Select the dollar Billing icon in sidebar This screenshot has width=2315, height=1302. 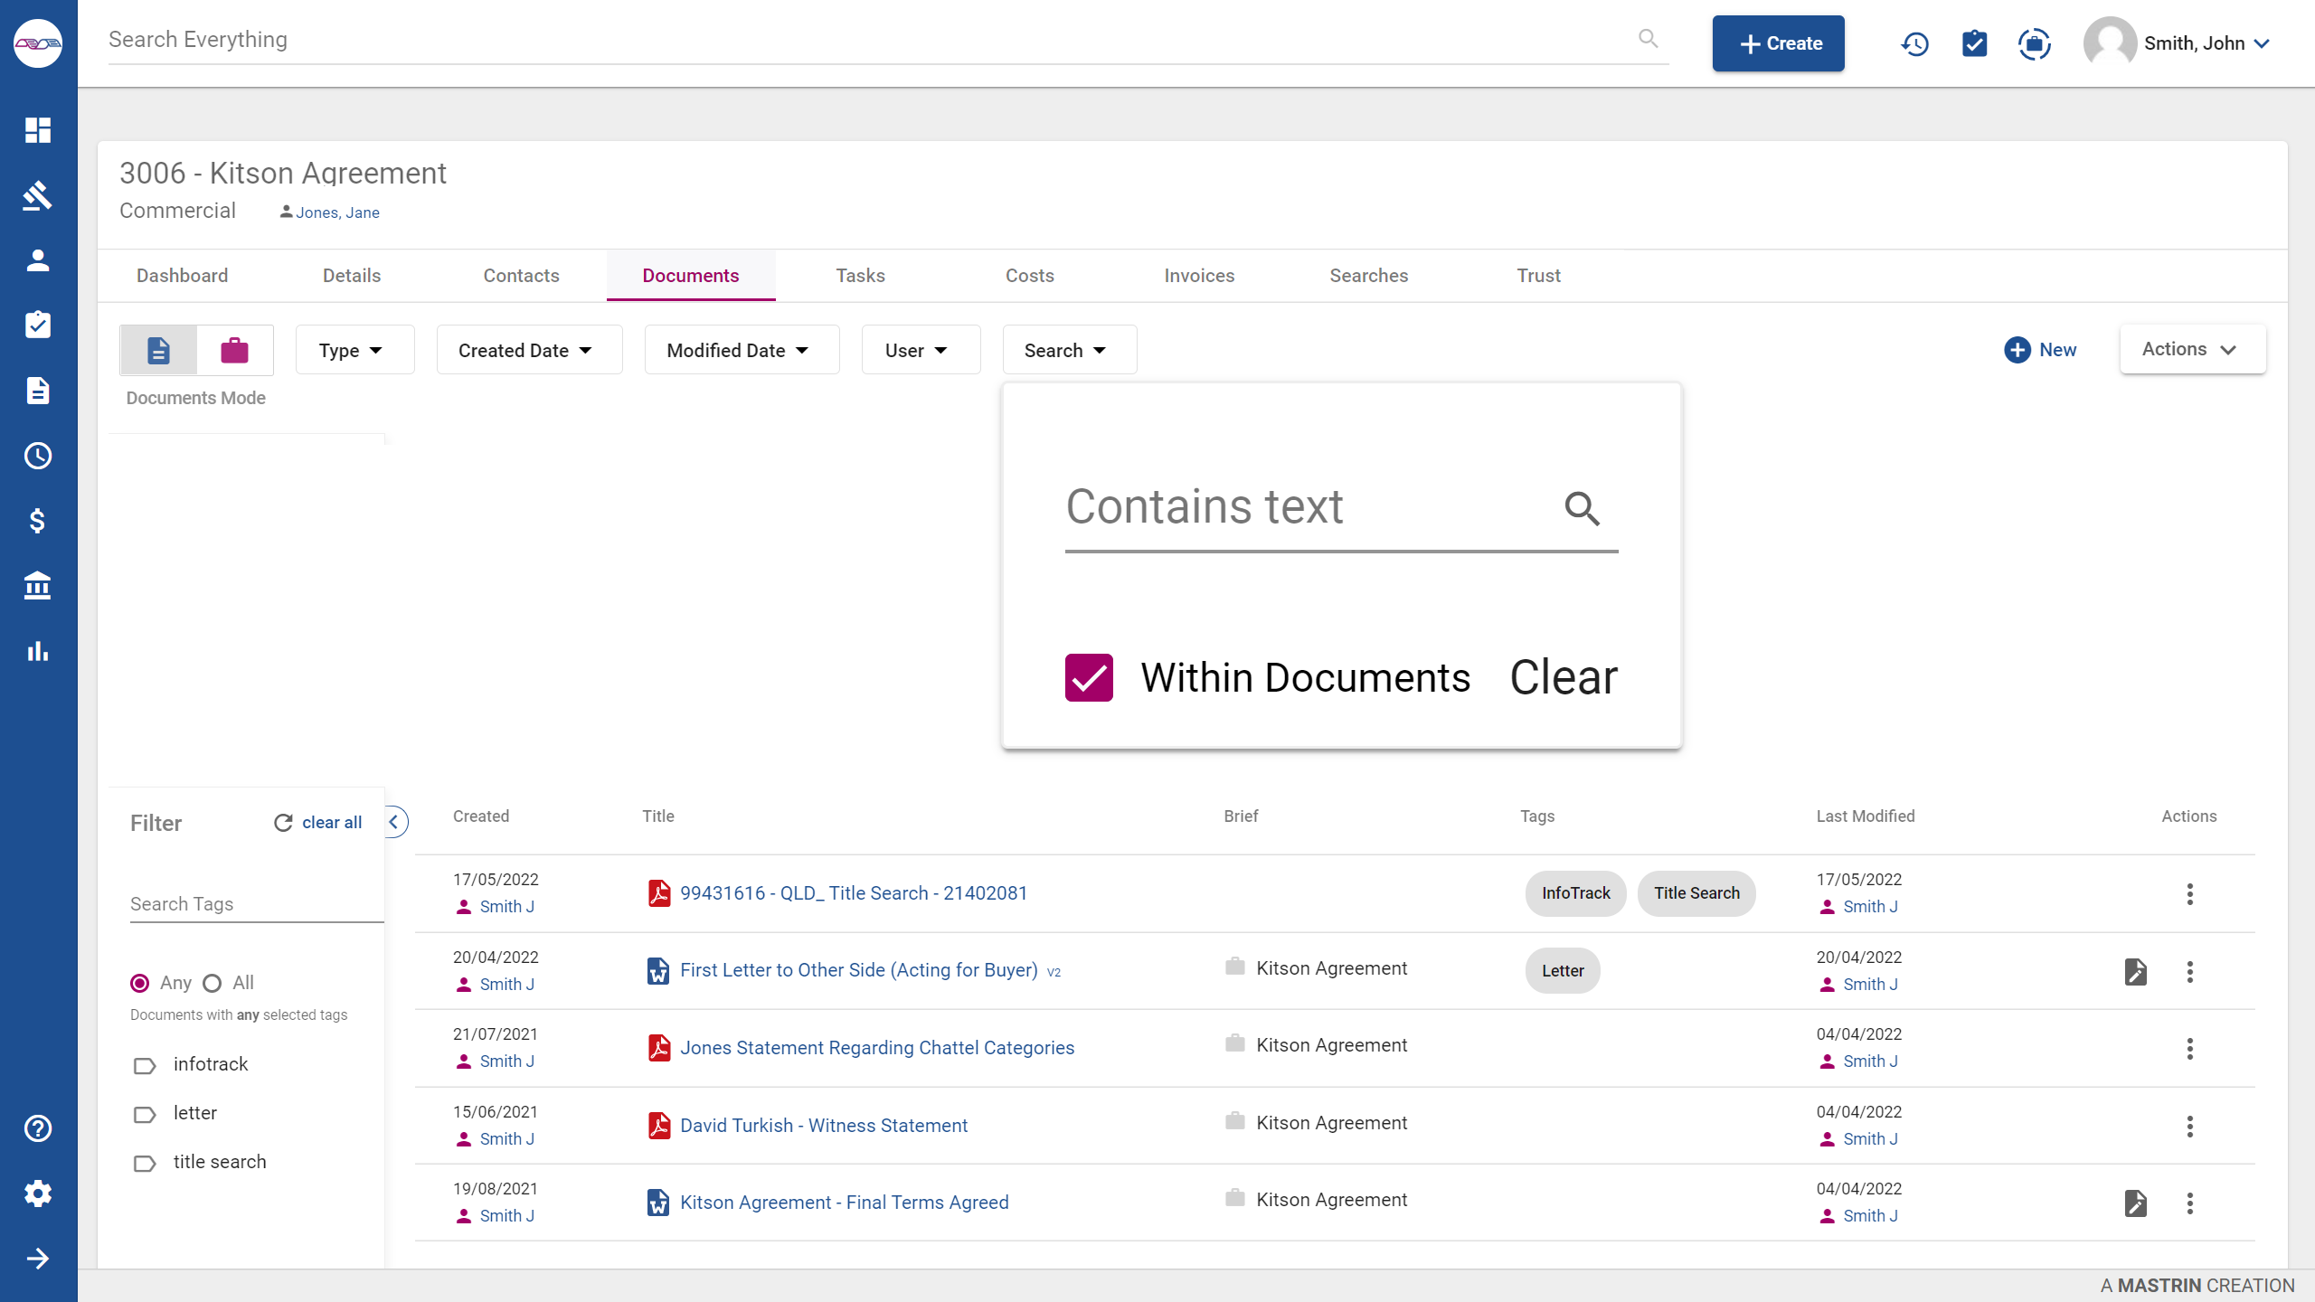(38, 520)
